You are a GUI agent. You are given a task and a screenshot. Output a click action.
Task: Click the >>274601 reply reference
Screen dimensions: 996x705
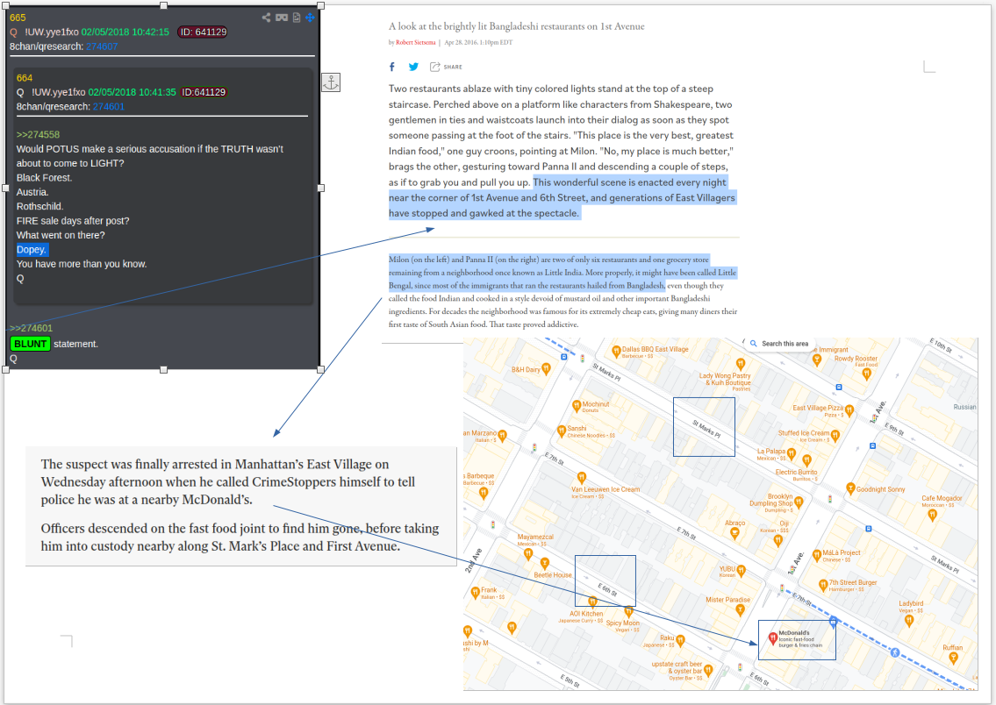coord(31,328)
